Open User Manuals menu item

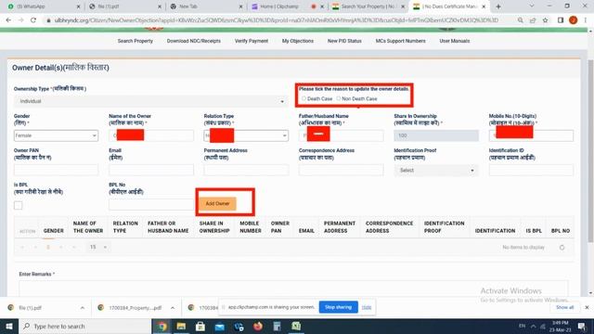pos(455,41)
